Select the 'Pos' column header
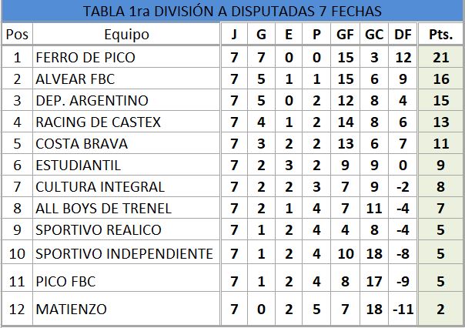465x328 pixels. click(x=15, y=34)
